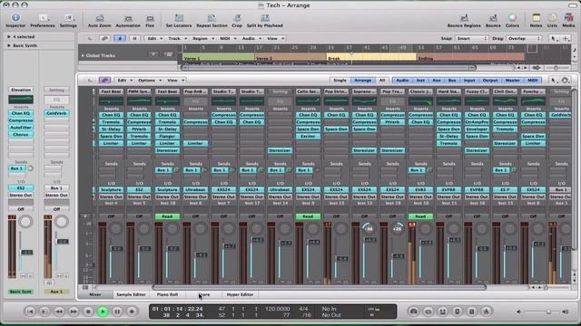Toggle Aux channel filter button

(x=437, y=81)
